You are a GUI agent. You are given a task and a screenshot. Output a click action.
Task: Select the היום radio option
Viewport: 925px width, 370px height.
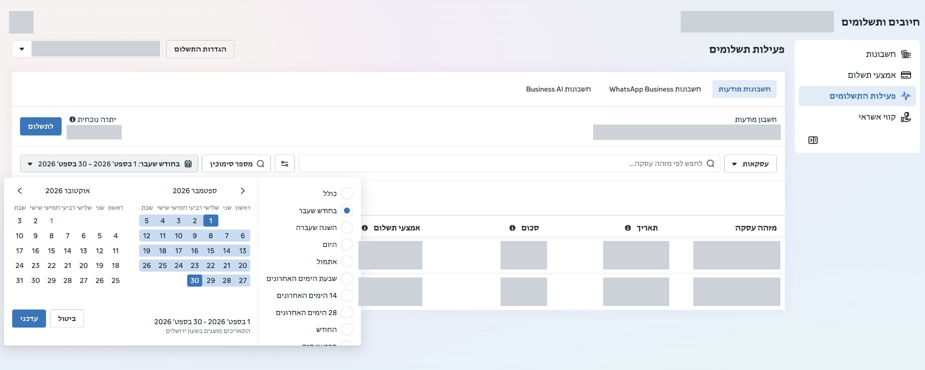[346, 244]
